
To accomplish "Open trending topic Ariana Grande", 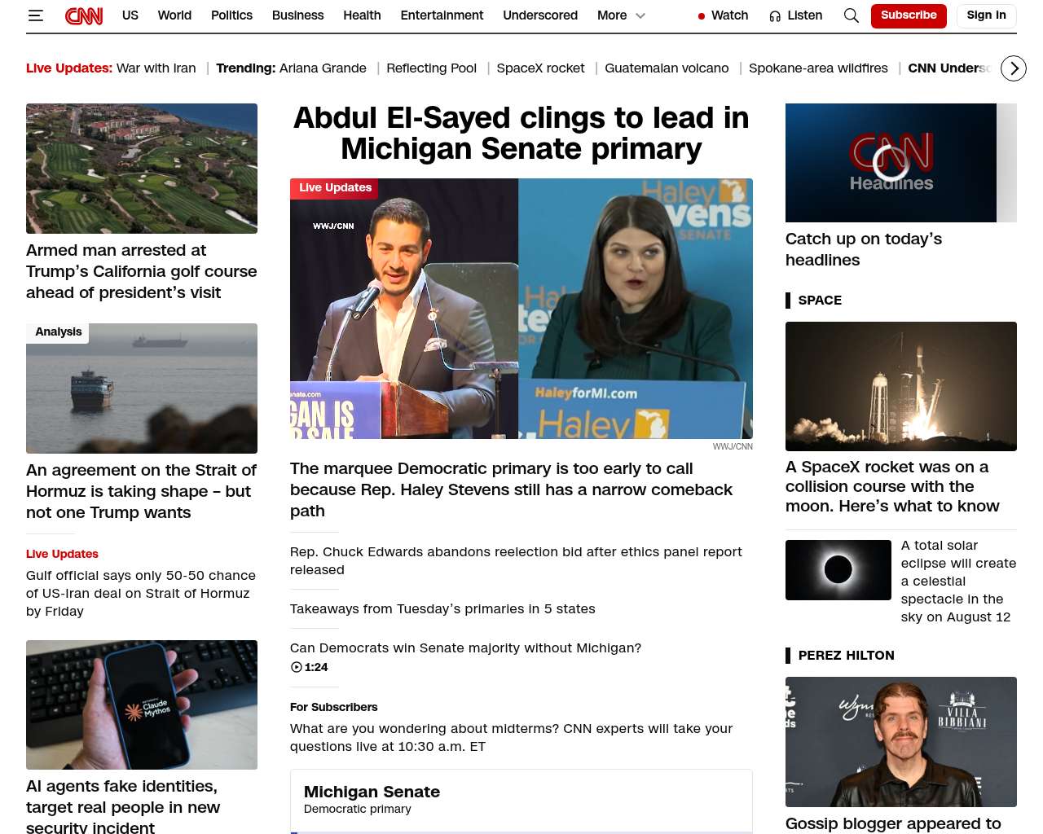I will pos(323,68).
